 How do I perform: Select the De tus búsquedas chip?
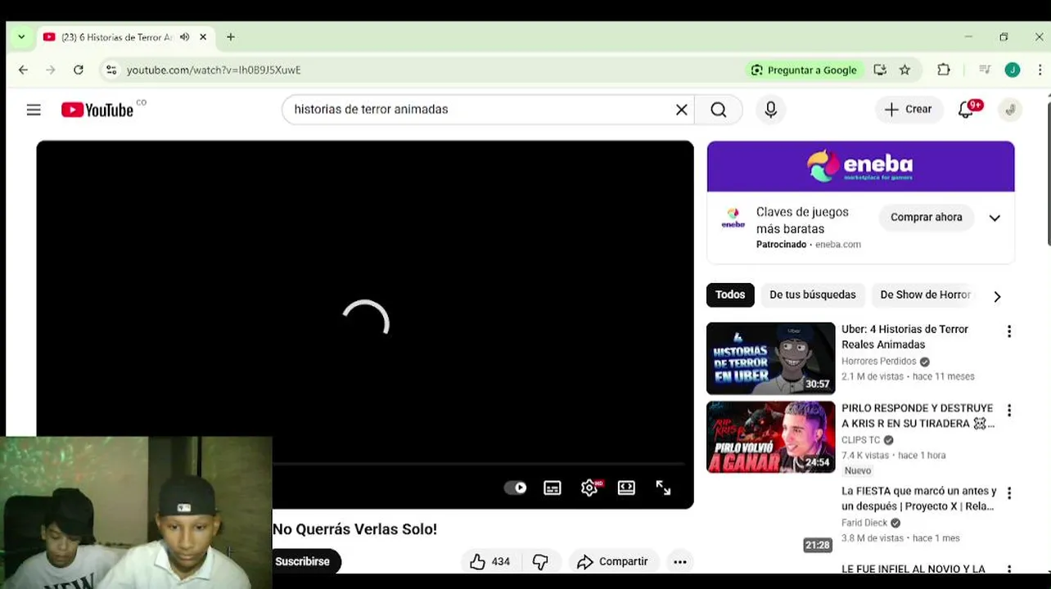click(x=812, y=294)
